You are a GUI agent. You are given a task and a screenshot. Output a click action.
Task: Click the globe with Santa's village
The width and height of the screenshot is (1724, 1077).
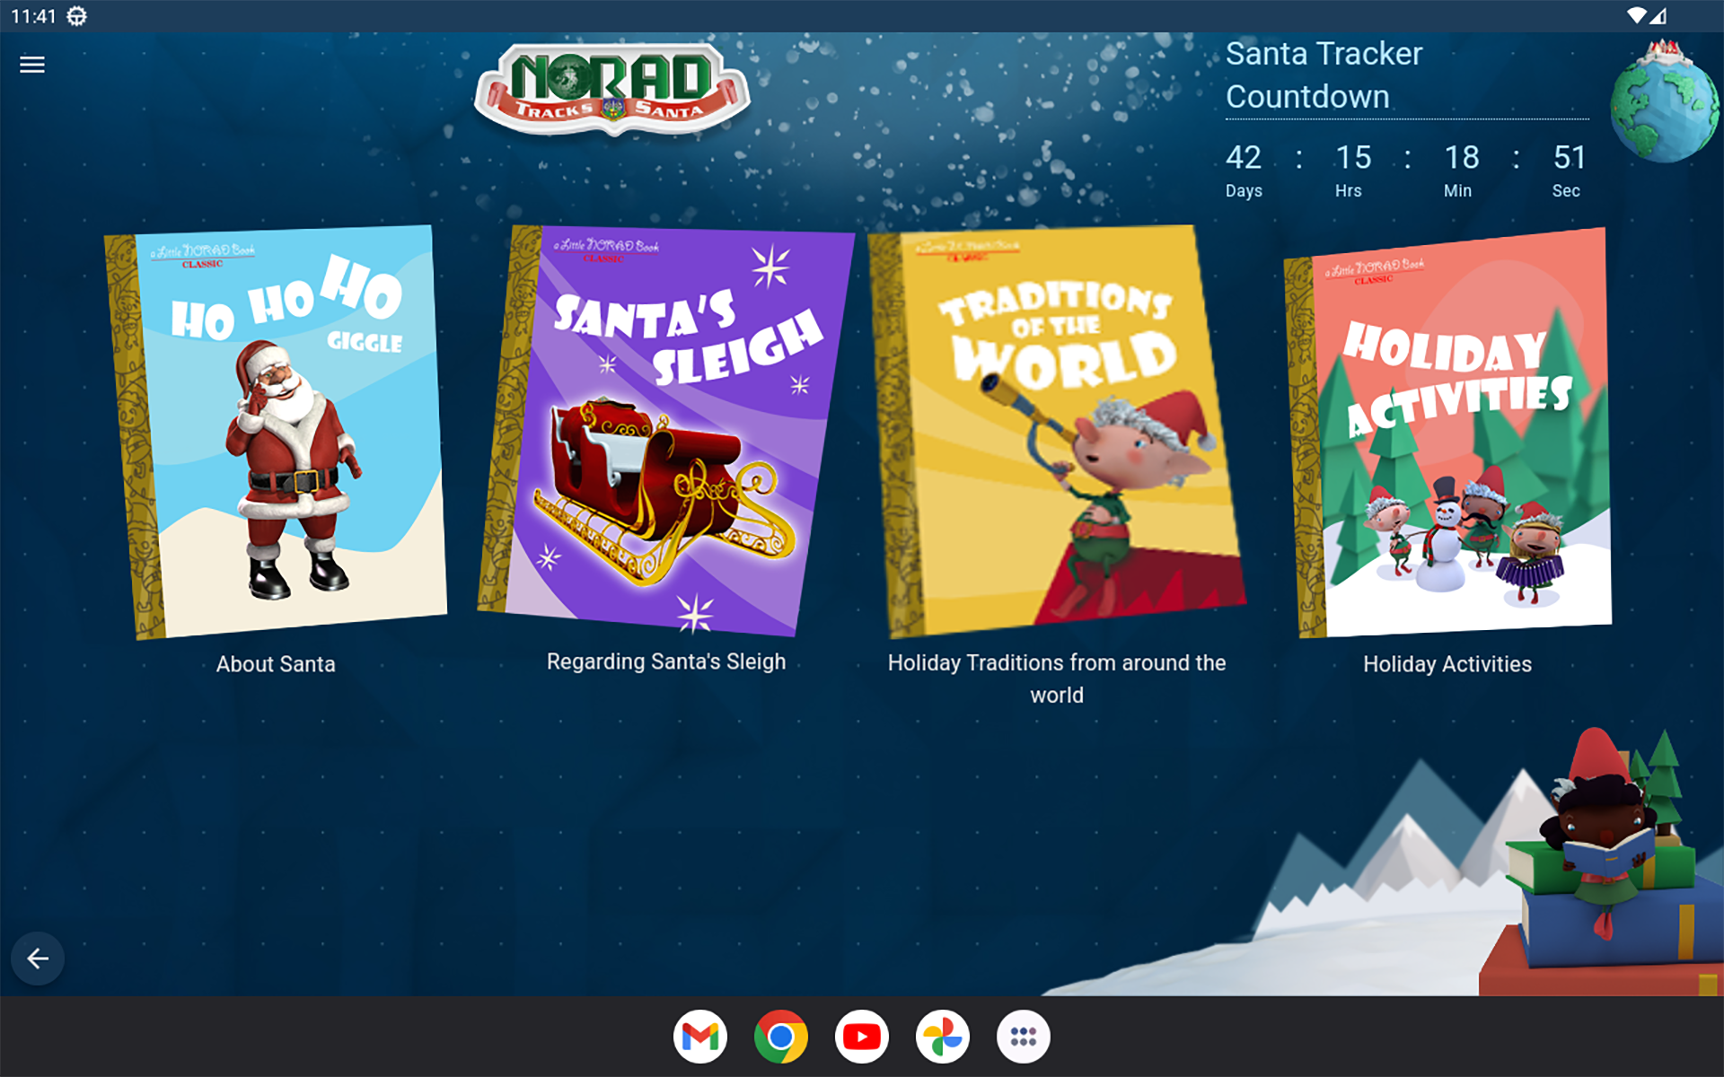(1666, 103)
